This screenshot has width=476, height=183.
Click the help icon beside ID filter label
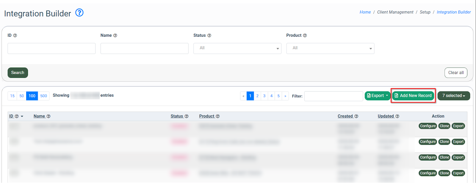pos(15,36)
